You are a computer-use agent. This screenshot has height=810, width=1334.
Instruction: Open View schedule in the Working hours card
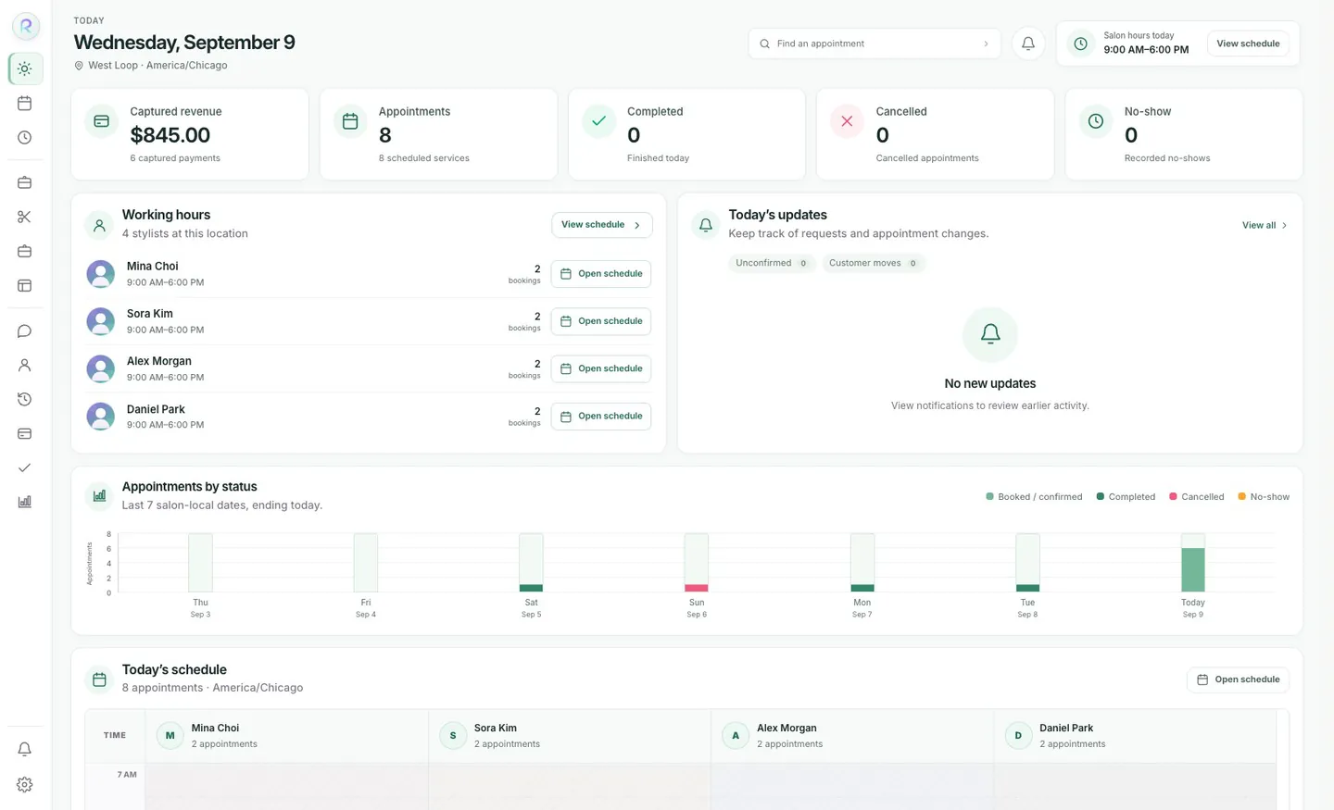[602, 225]
